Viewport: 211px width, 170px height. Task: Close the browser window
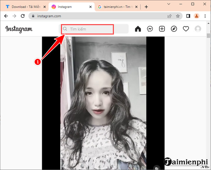coord(205,4)
